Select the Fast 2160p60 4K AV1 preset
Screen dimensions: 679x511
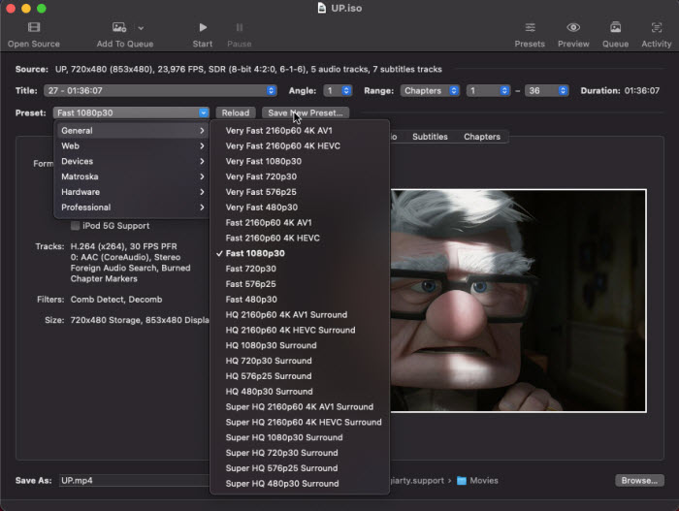point(300,223)
